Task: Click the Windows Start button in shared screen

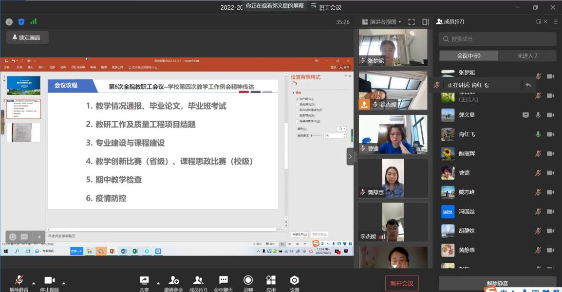Action: 6,251
